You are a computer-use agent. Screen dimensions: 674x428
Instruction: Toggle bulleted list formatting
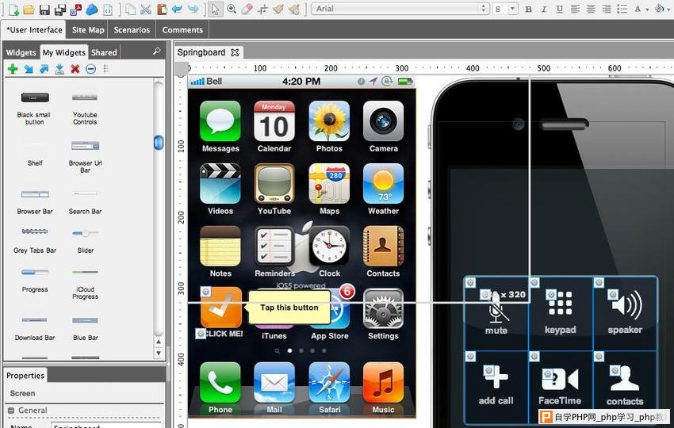622,9
